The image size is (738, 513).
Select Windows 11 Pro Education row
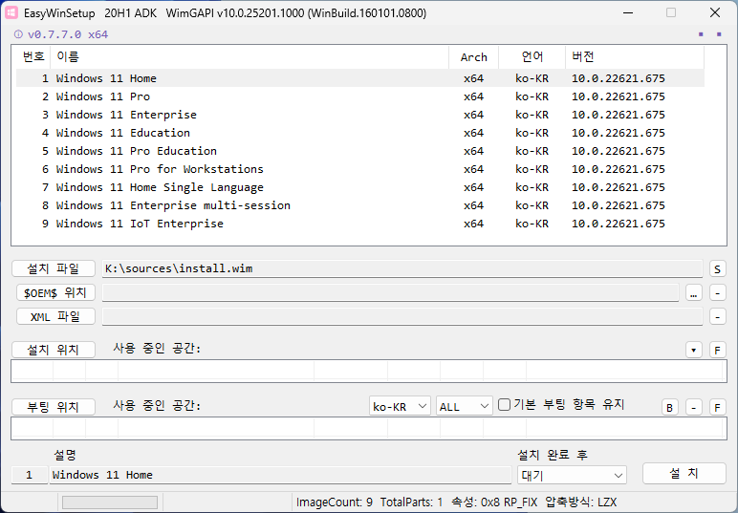[360, 151]
